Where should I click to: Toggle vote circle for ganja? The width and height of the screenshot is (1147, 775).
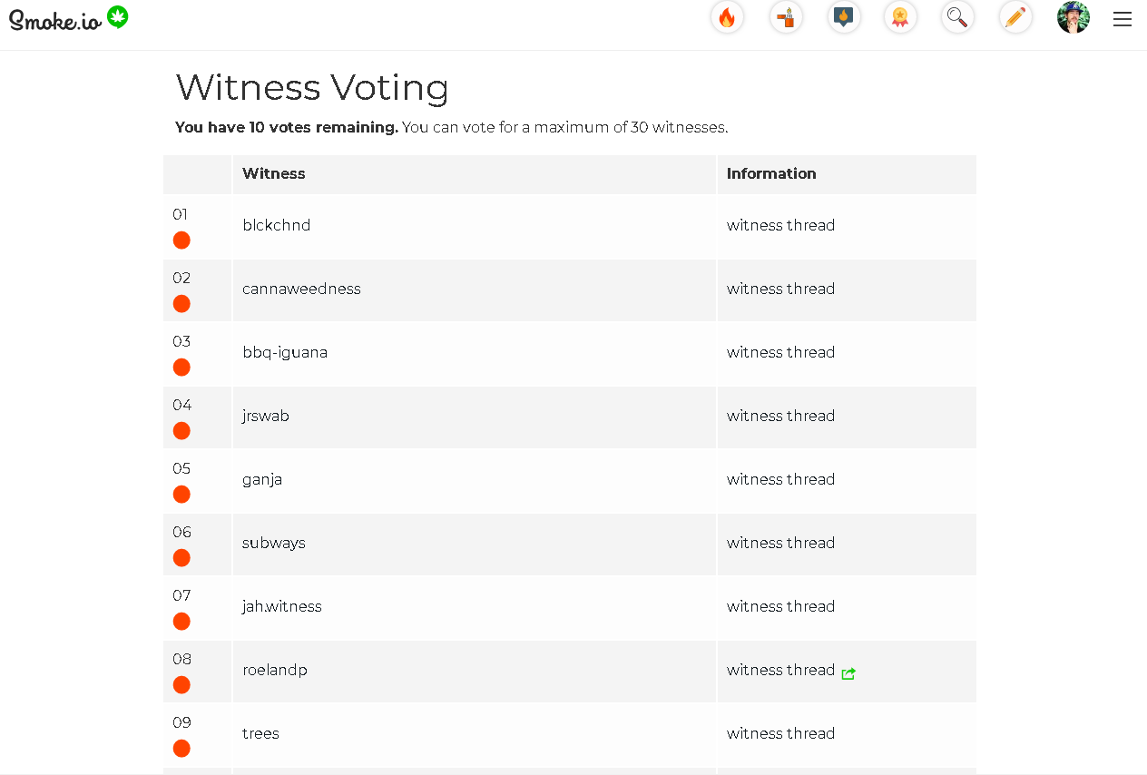pos(181,495)
